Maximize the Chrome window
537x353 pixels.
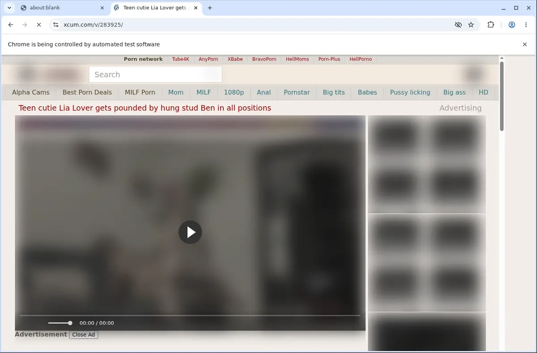[x=516, y=8]
